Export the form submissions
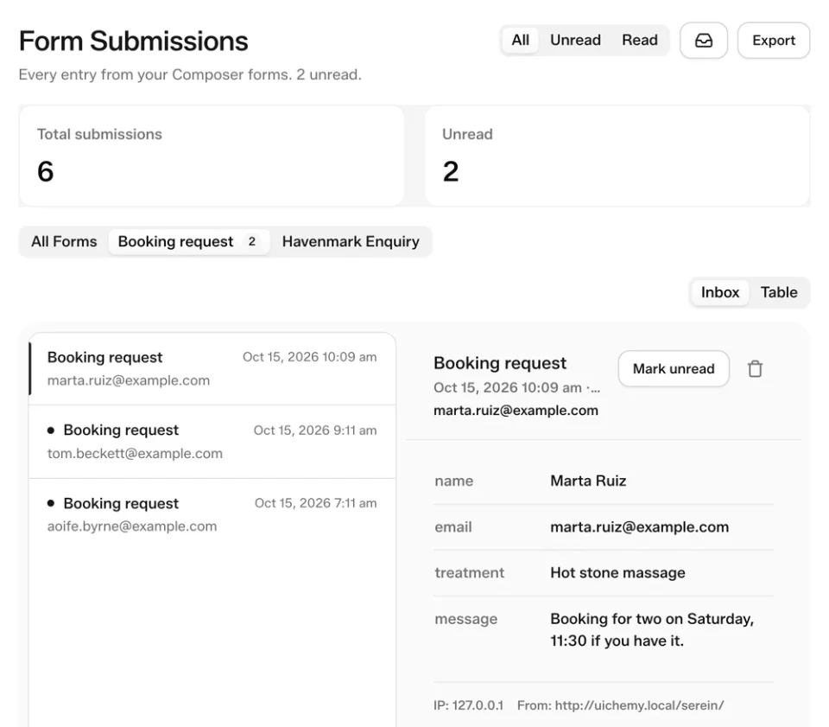 (774, 41)
